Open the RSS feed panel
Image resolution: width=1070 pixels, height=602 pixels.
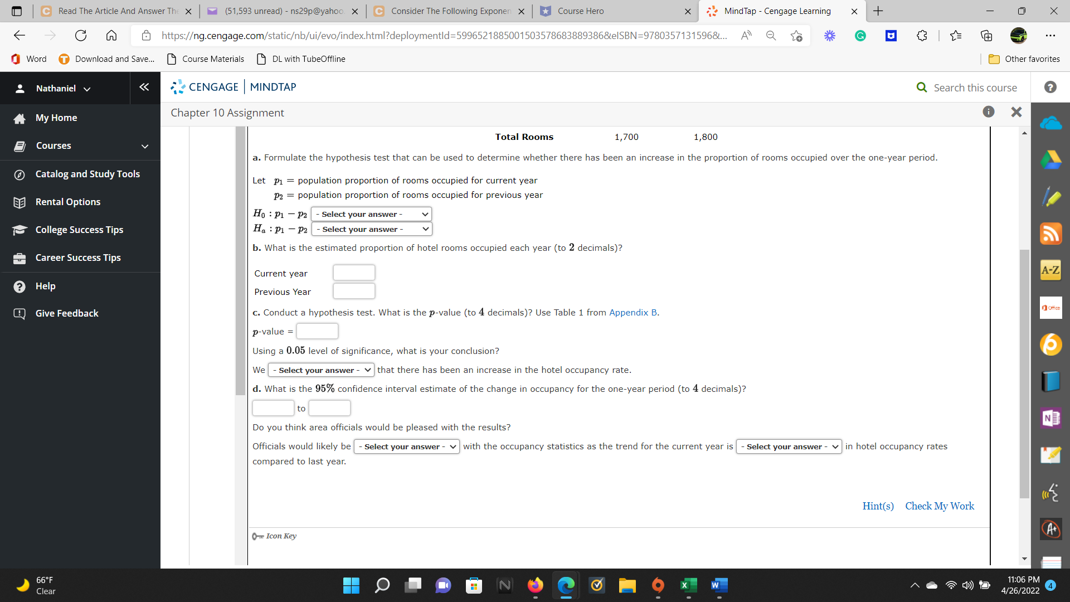click(x=1051, y=234)
